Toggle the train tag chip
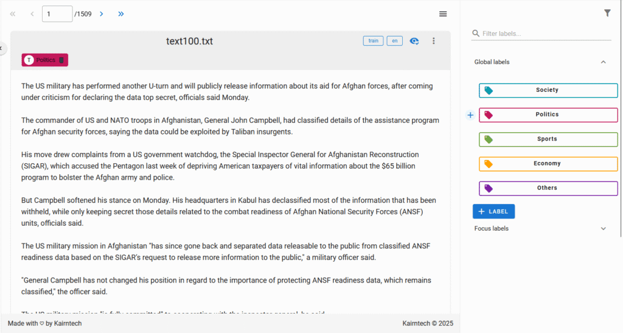623x333 pixels. 373,41
